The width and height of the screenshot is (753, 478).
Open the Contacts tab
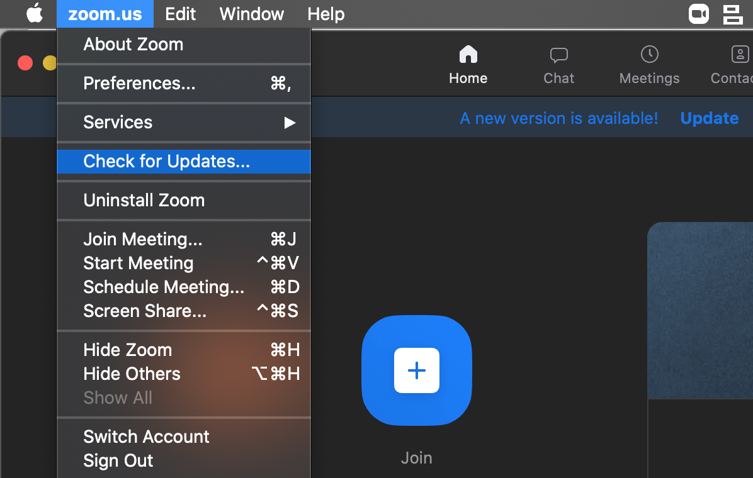[732, 65]
